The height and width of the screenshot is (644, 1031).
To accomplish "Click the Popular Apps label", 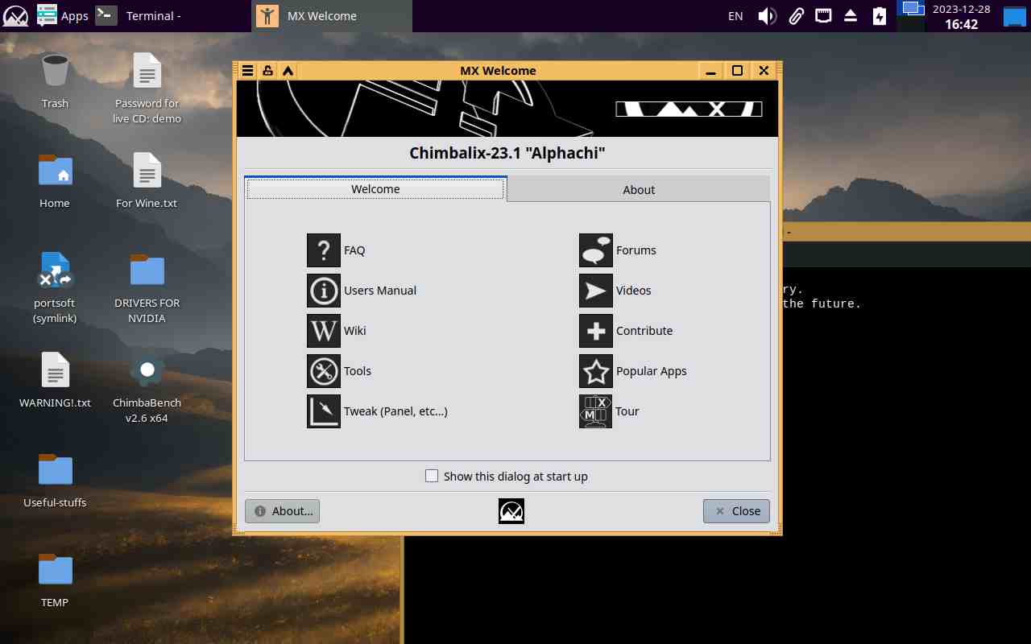I will 652,372.
